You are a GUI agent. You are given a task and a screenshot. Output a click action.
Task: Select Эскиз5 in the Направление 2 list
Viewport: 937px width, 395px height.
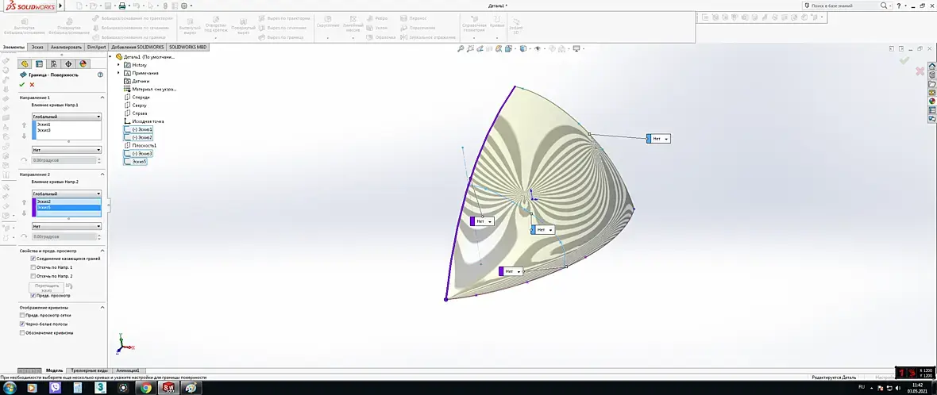click(68, 208)
